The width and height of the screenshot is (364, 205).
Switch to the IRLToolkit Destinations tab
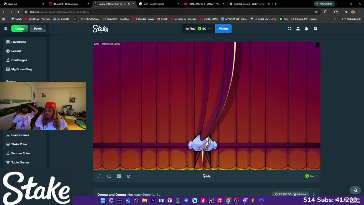click(x=69, y=4)
